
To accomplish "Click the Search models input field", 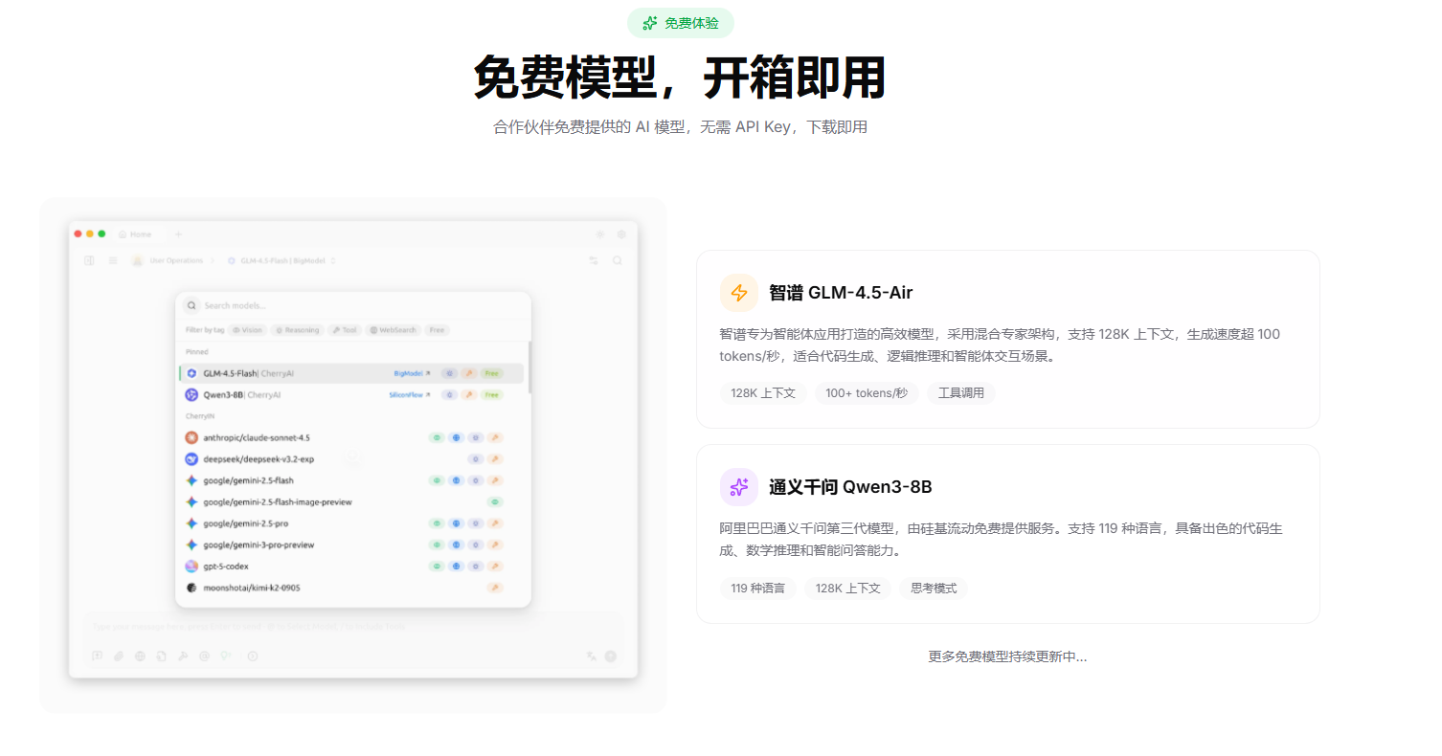I will pyautogui.click(x=354, y=305).
